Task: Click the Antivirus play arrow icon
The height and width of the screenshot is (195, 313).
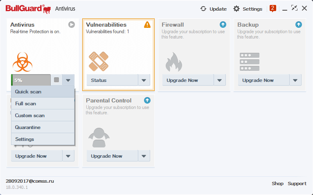Action: click(72, 25)
